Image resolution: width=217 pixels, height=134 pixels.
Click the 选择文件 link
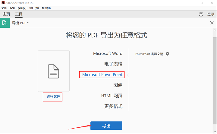(53, 96)
